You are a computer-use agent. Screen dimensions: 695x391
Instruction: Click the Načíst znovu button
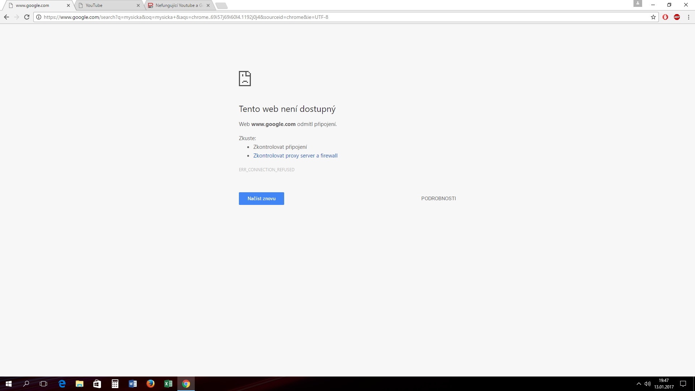(261, 198)
